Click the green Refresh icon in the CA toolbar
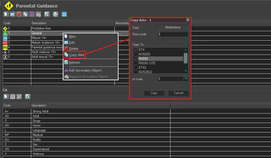This screenshot has width=271, height=158. [x=27, y=97]
